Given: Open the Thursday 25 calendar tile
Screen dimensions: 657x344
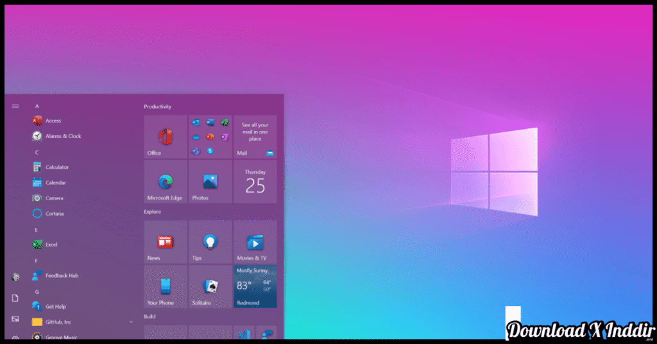Looking at the screenshot, I should point(255,182).
